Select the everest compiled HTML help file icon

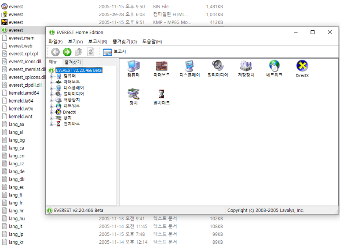[x=4, y=14]
